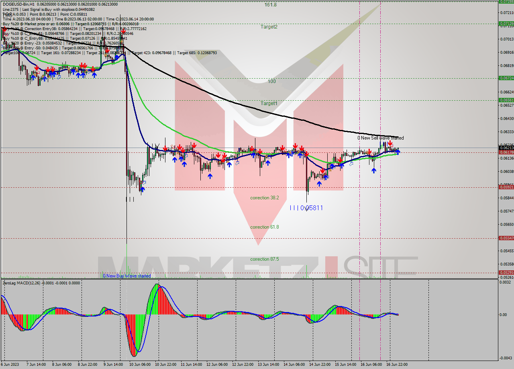The image size is (514, 369).
Task: Select the 'Target2' level label
Action: point(269,27)
